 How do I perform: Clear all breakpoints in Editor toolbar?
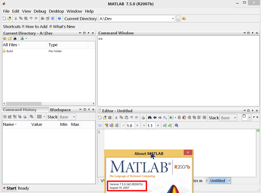tap(184, 117)
